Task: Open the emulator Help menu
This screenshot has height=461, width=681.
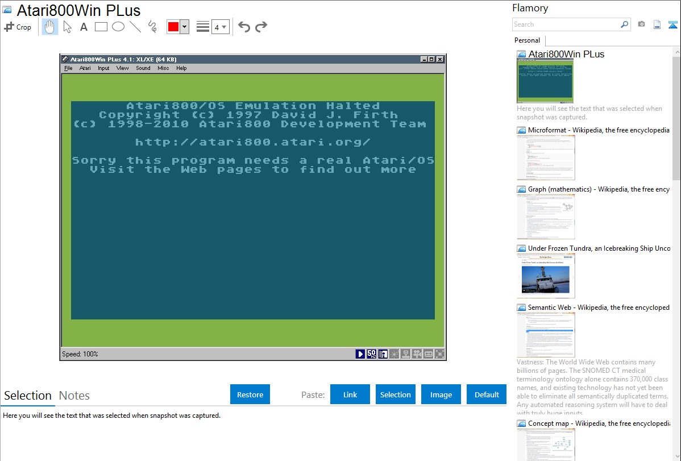Action: point(181,68)
